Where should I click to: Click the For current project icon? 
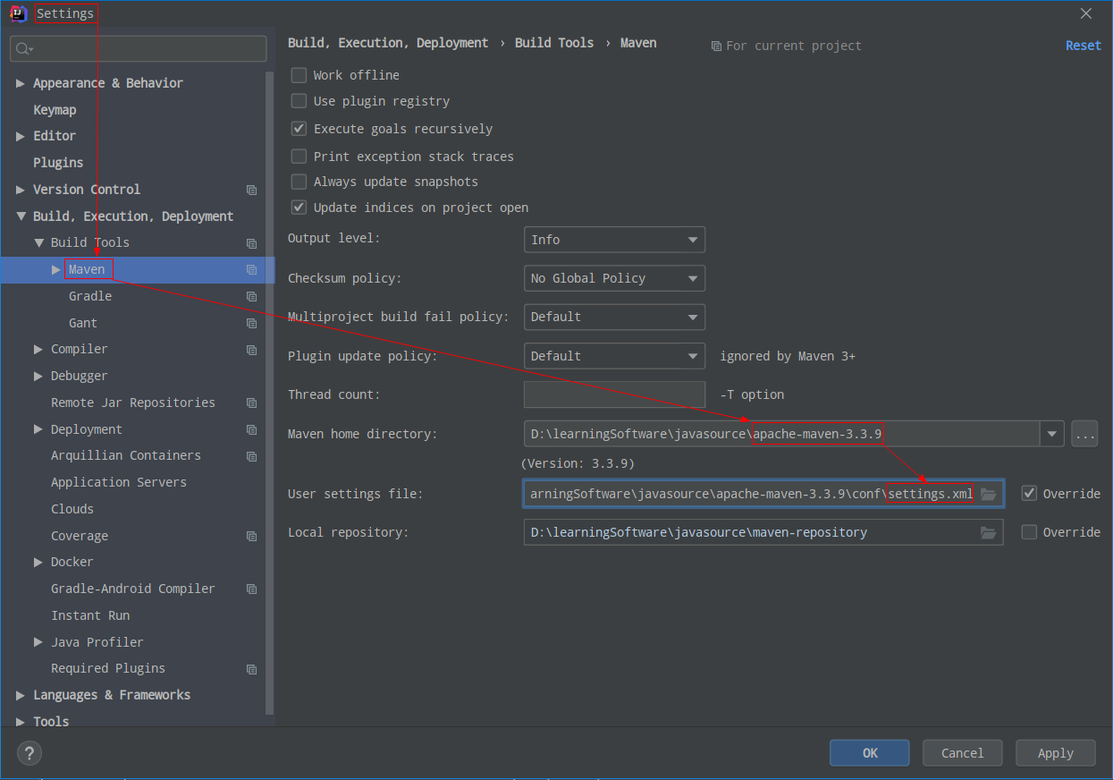716,46
